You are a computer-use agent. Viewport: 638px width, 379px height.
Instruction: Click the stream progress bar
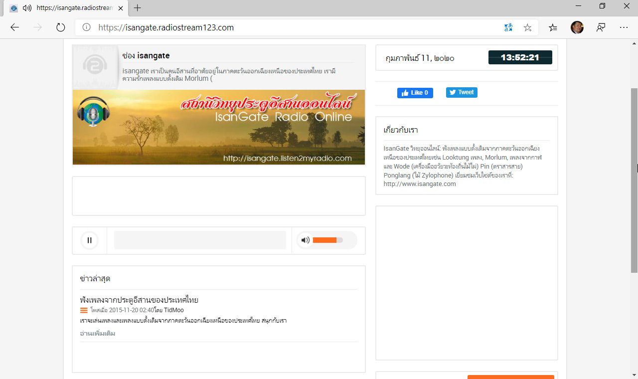(200, 240)
